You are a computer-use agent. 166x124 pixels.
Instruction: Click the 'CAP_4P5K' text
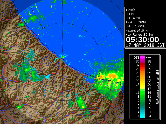(x=133, y=18)
